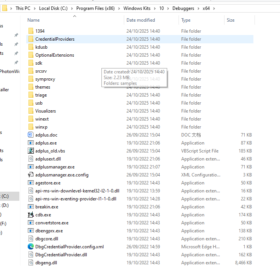This screenshot has width=280, height=270.
Task: Click the 26/09/2022 14:59 date cell
Action: pyautogui.click(x=143, y=246)
